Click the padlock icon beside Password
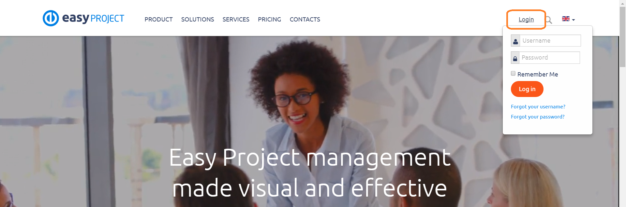Screen dimensions: 626x207 [x=515, y=58]
